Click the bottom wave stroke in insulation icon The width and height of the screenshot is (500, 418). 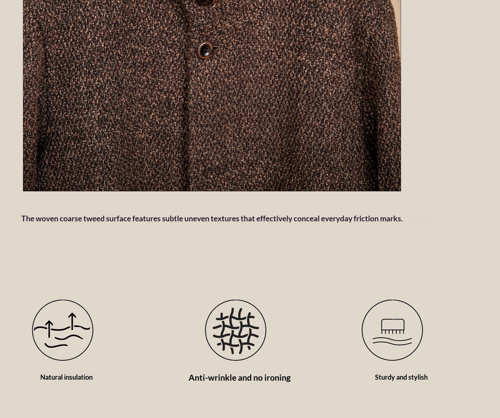tap(56, 346)
